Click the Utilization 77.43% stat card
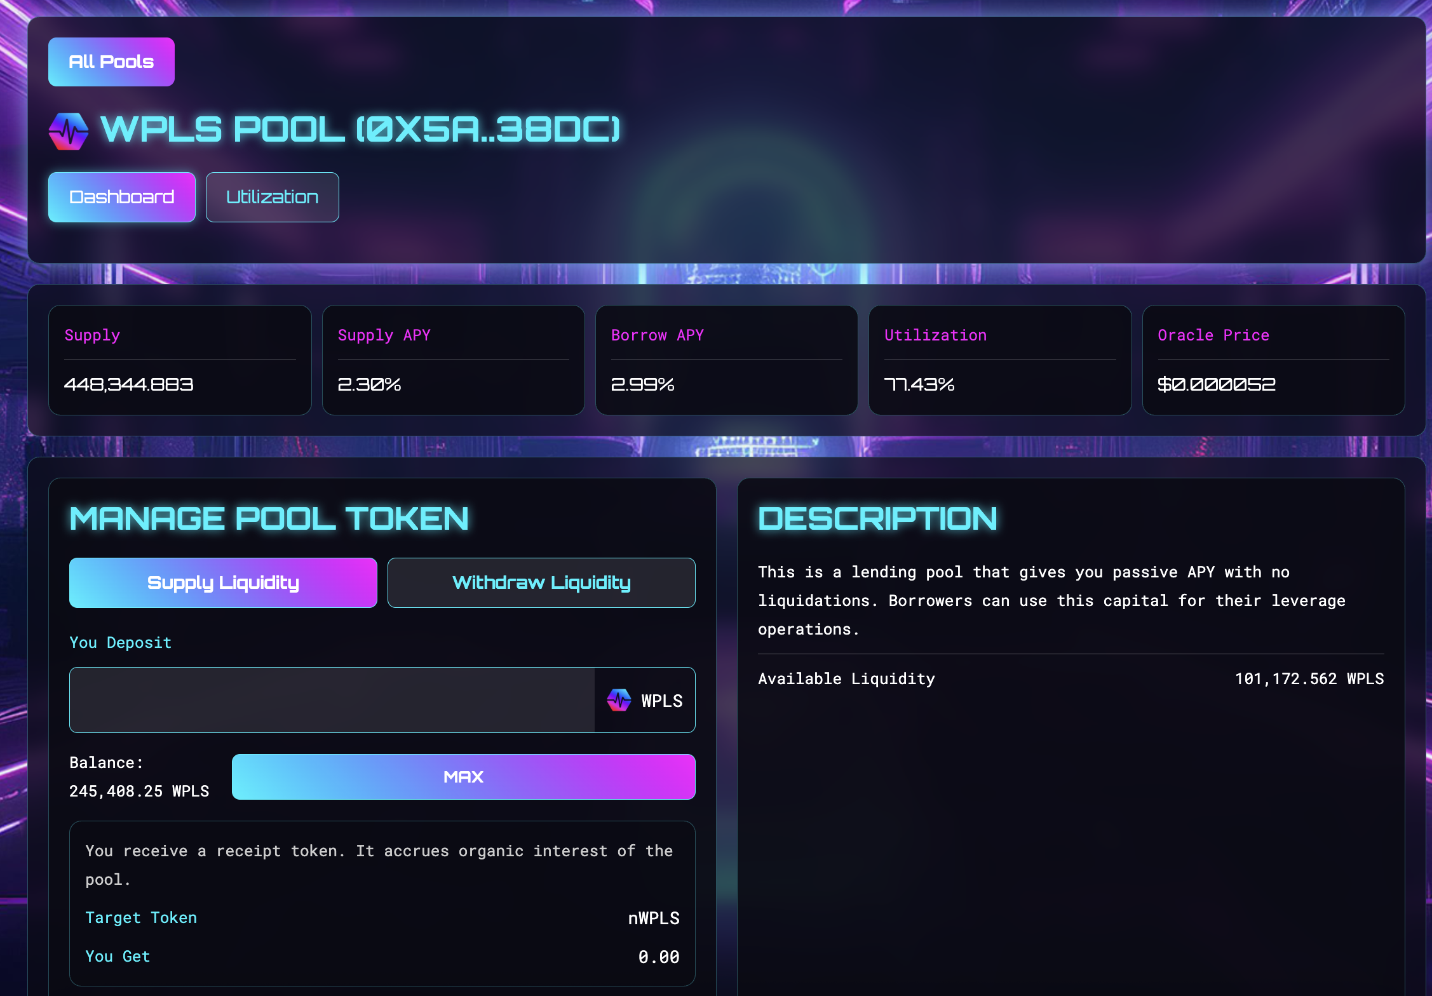Screen dimensions: 1432x996 (x=999, y=360)
